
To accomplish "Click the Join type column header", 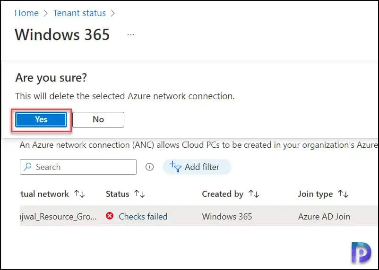I will click(315, 194).
